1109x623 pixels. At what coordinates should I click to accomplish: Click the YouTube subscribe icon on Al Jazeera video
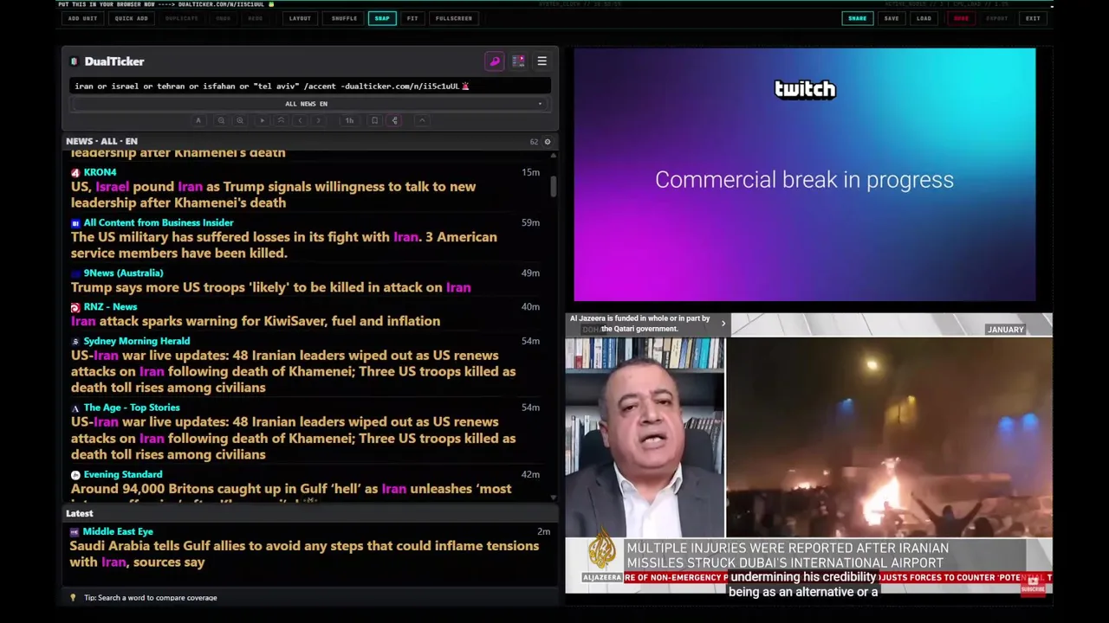tap(1033, 585)
